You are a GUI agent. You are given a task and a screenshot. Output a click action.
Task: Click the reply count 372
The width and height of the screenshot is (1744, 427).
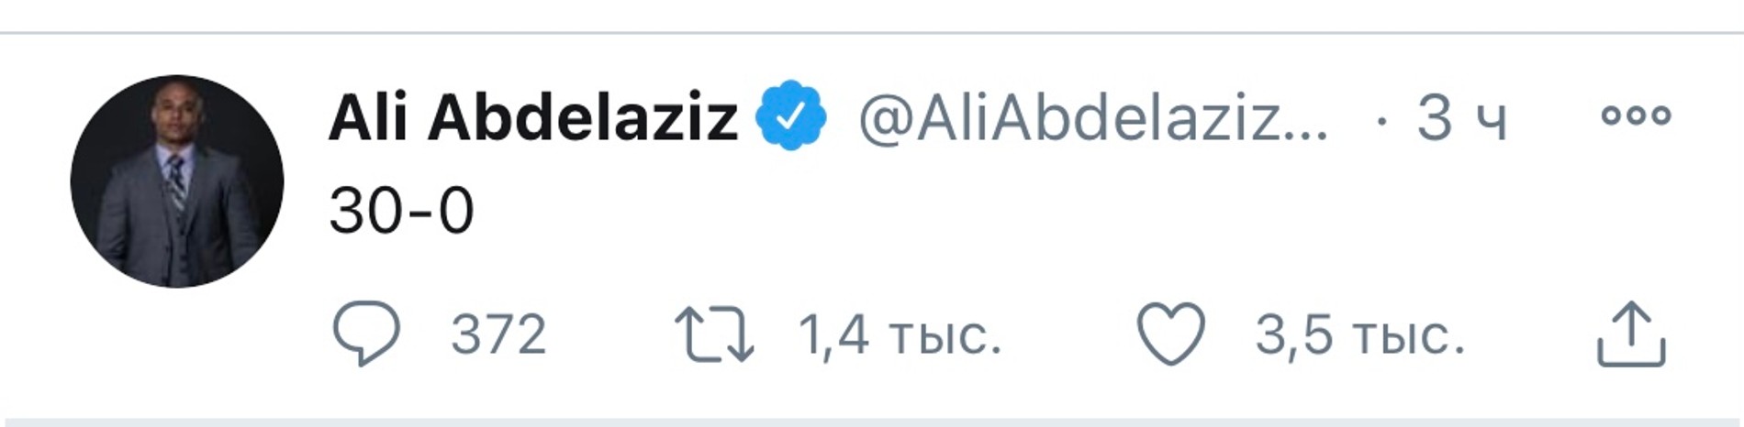[x=498, y=334]
